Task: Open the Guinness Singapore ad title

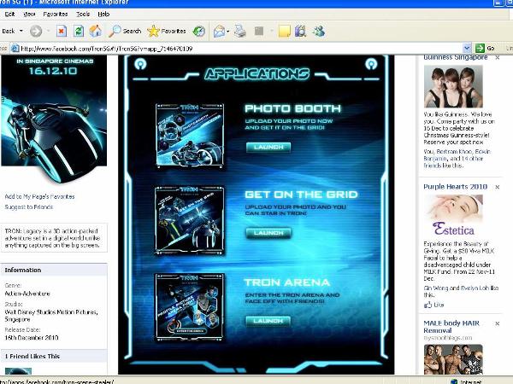Action: pyautogui.click(x=456, y=57)
